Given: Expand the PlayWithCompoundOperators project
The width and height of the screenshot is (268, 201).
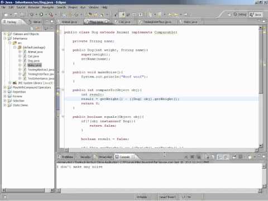Looking at the screenshot, I should [5, 87].
